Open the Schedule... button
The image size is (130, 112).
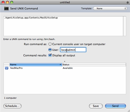pos(12,106)
